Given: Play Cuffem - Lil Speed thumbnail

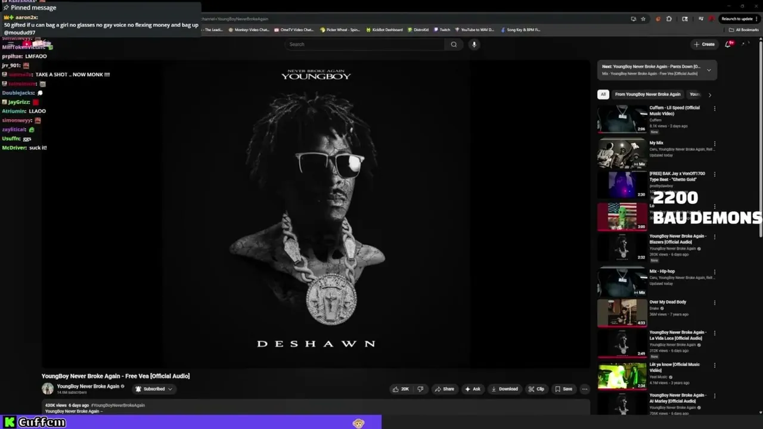Looking at the screenshot, I should click(622, 119).
